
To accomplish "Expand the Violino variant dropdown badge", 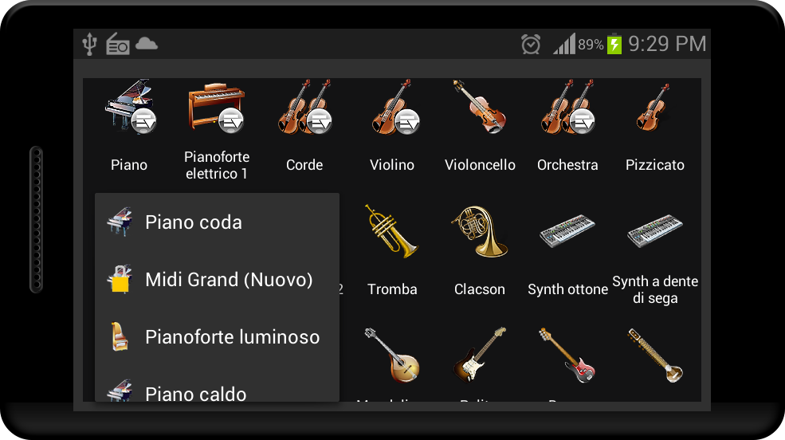I will pos(407,120).
